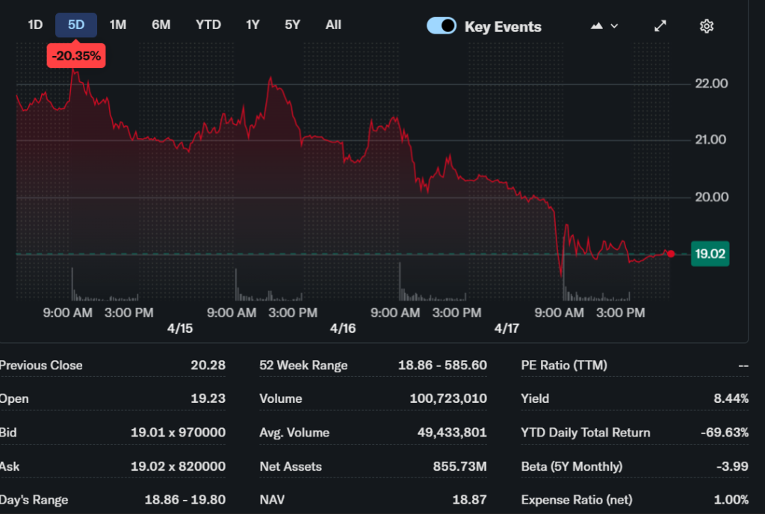Expand chart to fullscreen view
Image resolution: width=765 pixels, height=514 pixels.
click(660, 26)
